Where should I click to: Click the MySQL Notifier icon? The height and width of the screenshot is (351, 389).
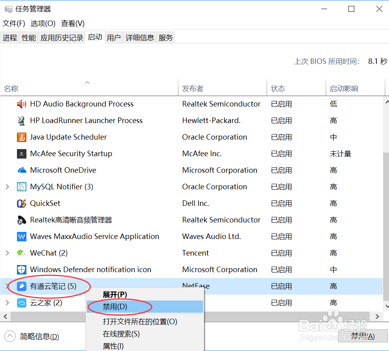point(22,187)
